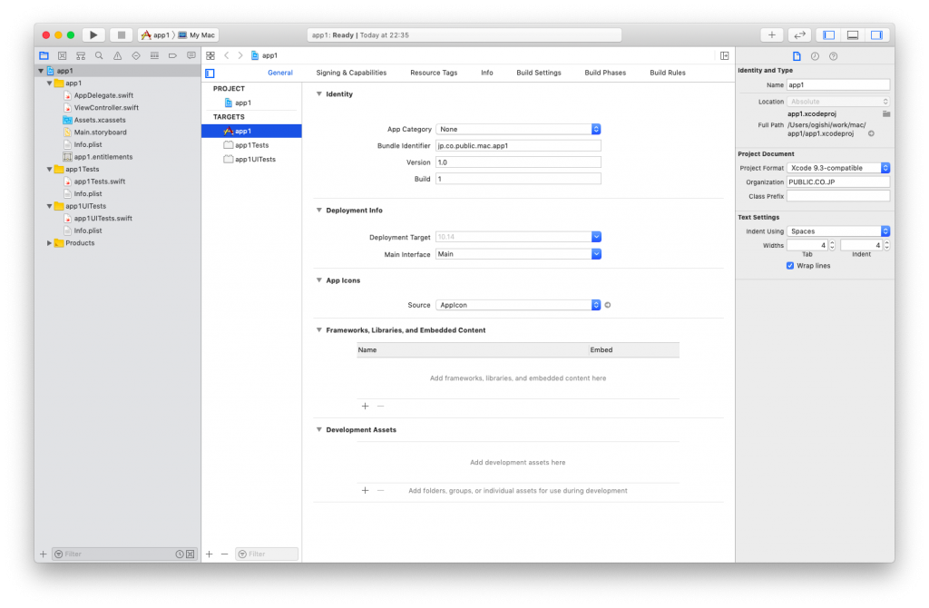Toggle the Wrap lines checkbox
Image resolution: width=929 pixels, height=608 pixels.
point(790,266)
